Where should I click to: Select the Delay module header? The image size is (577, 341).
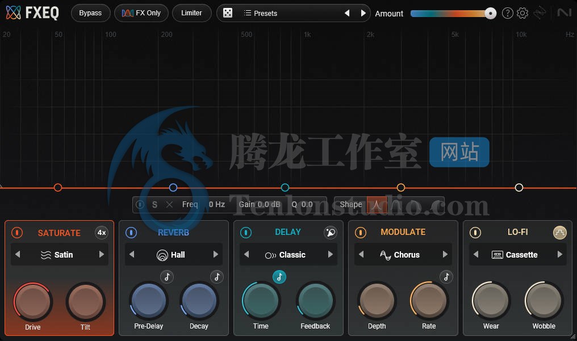(288, 232)
